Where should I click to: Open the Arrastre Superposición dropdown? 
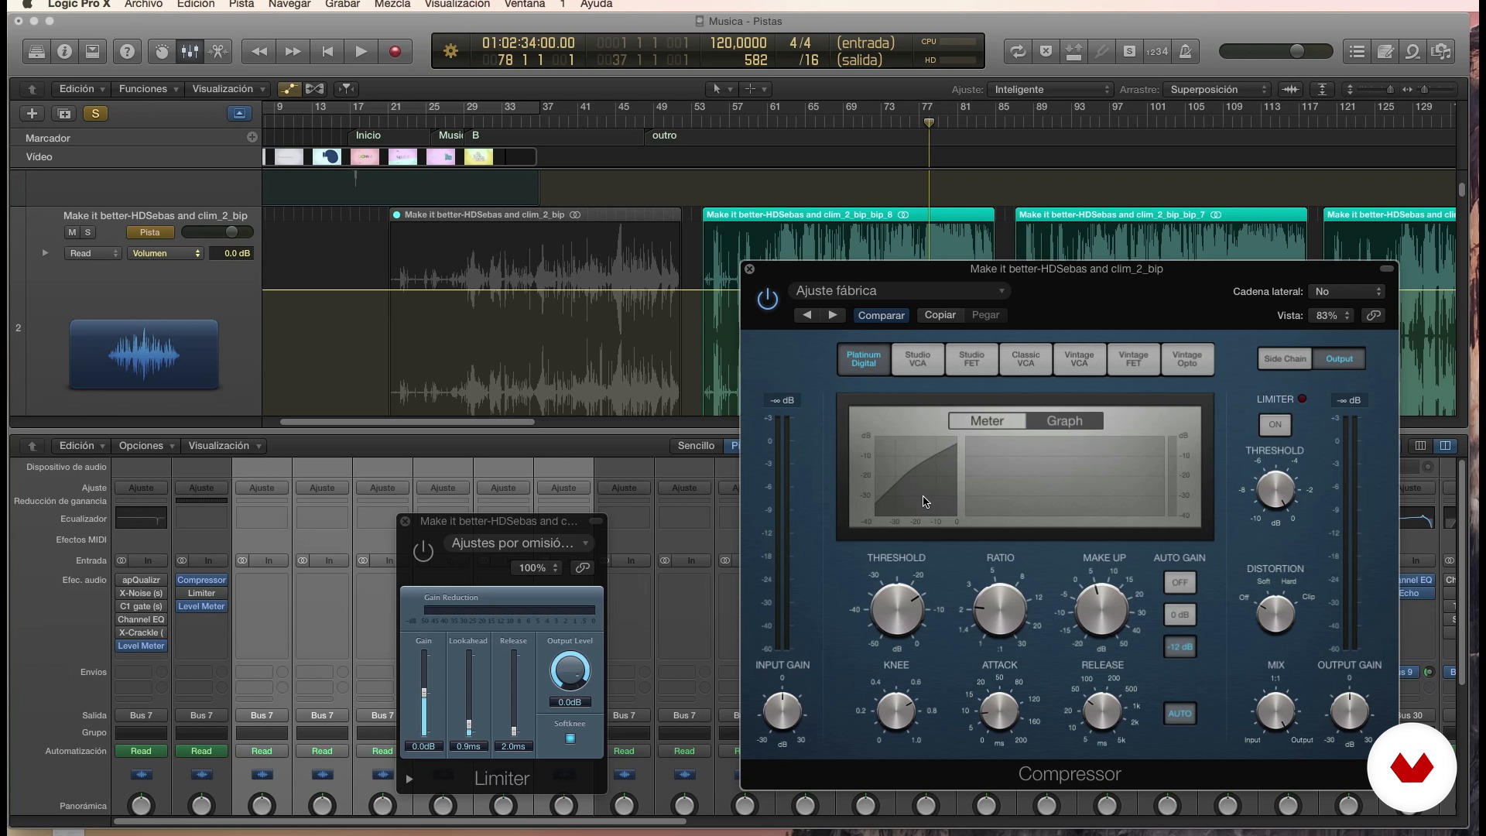point(1217,90)
